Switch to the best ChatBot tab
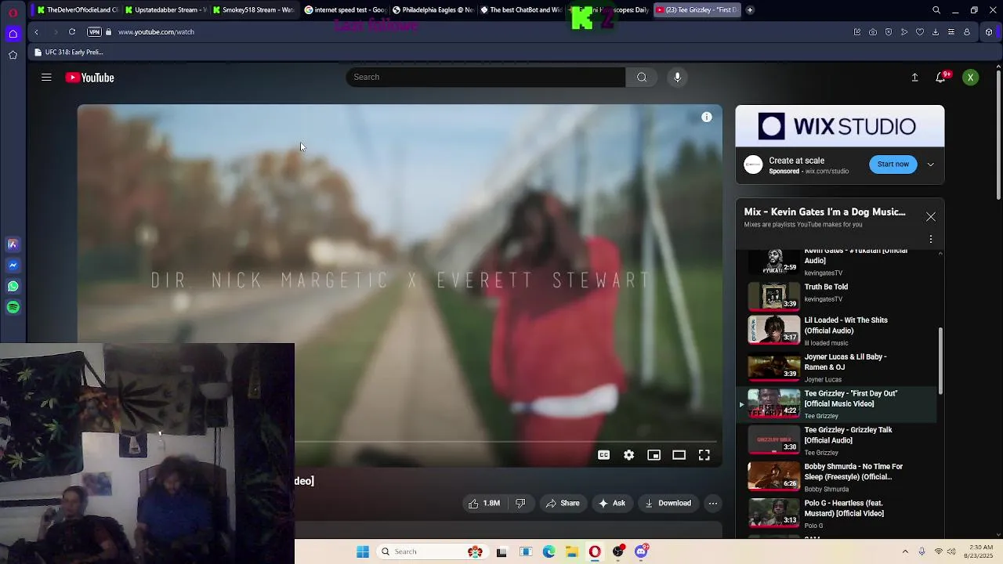This screenshot has height=564, width=1003. pos(520,10)
